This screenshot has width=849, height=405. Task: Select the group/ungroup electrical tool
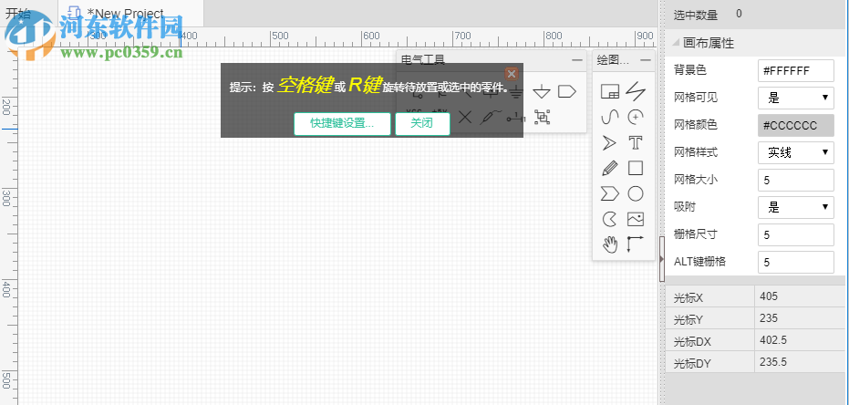(542, 117)
